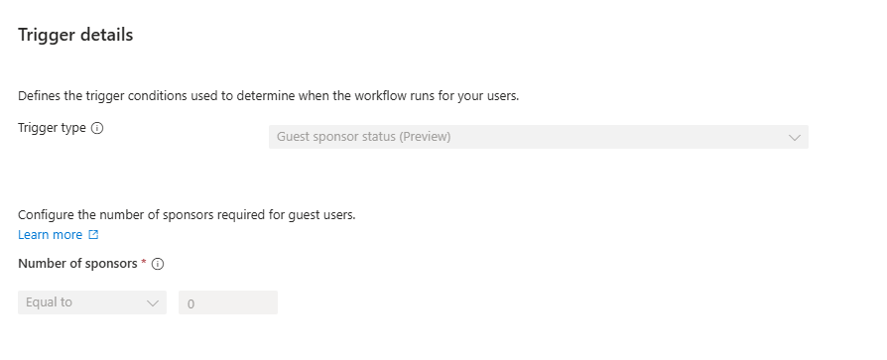Open the Equal to operator dropdown

92,302
